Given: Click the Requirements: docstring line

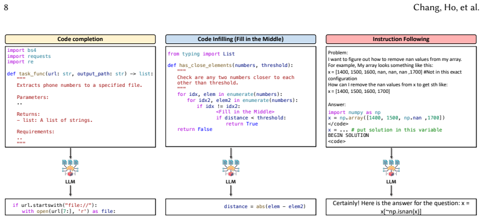Looking at the screenshot, I should 36,132.
